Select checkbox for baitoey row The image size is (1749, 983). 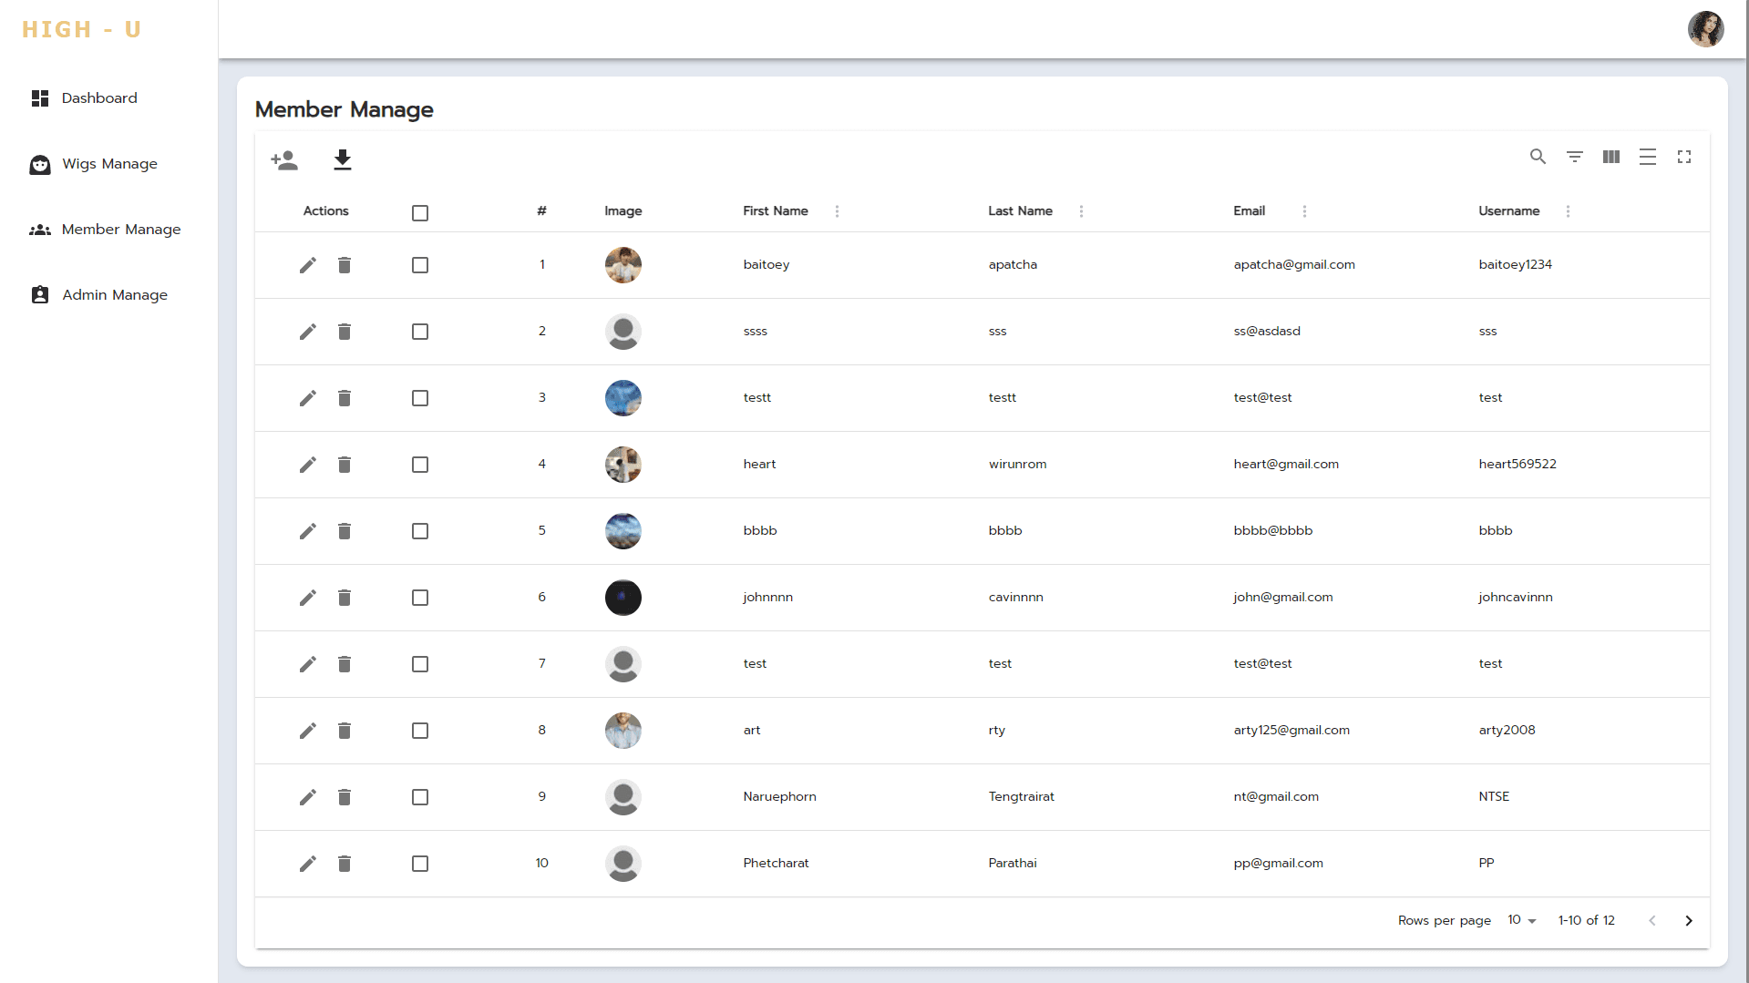pyautogui.click(x=420, y=265)
